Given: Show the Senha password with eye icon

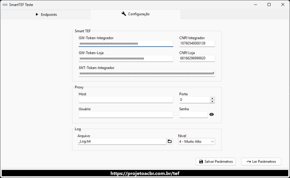Looking at the screenshot, I should (212, 114).
